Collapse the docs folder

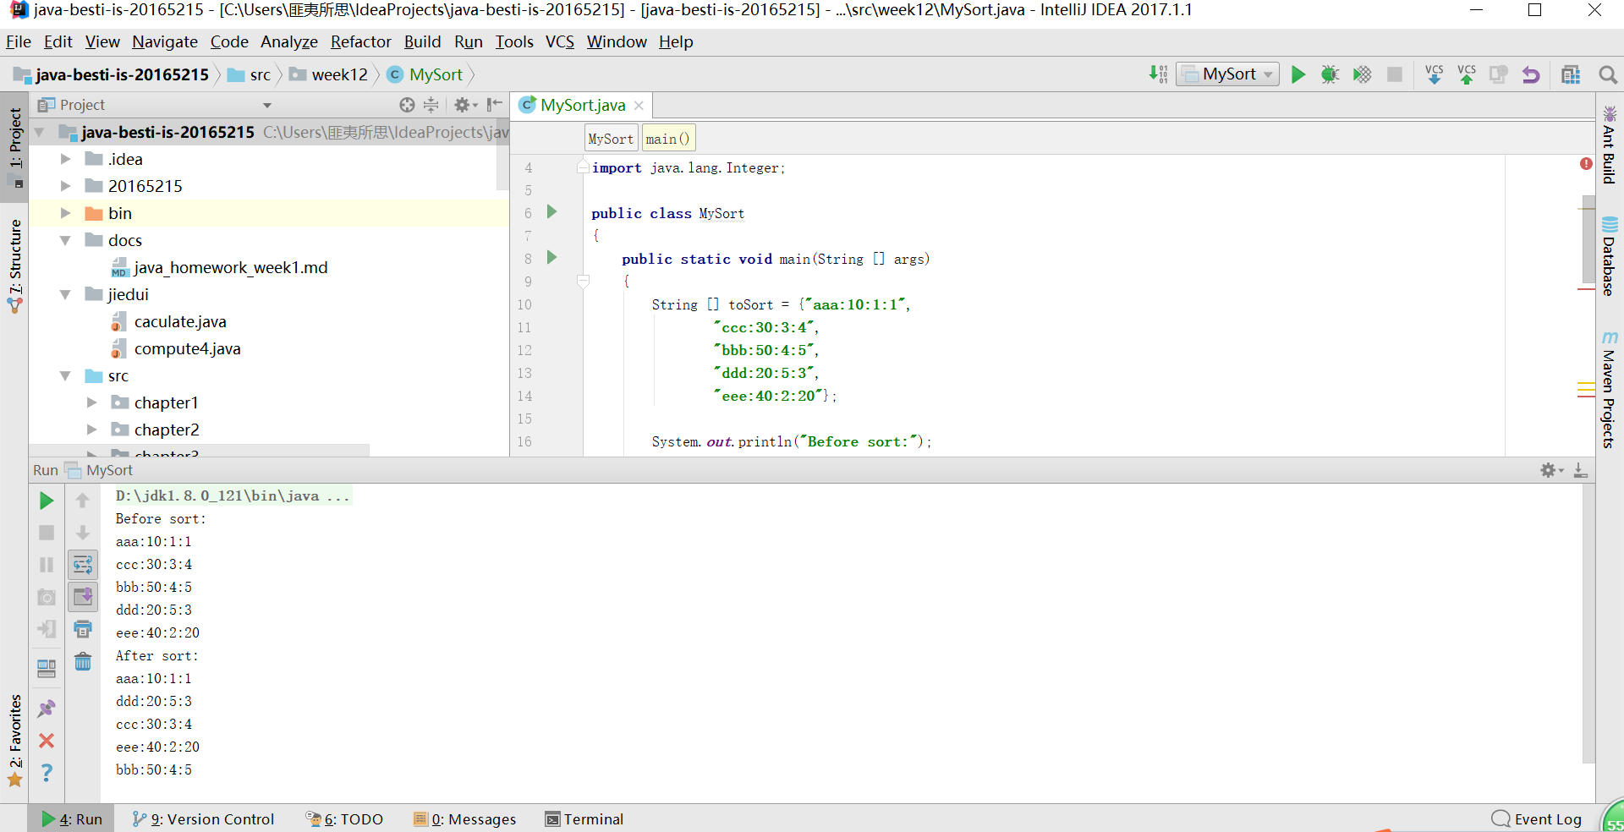(65, 240)
